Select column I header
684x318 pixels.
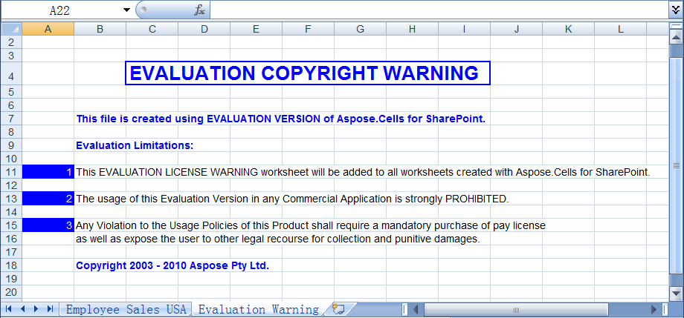pos(464,29)
